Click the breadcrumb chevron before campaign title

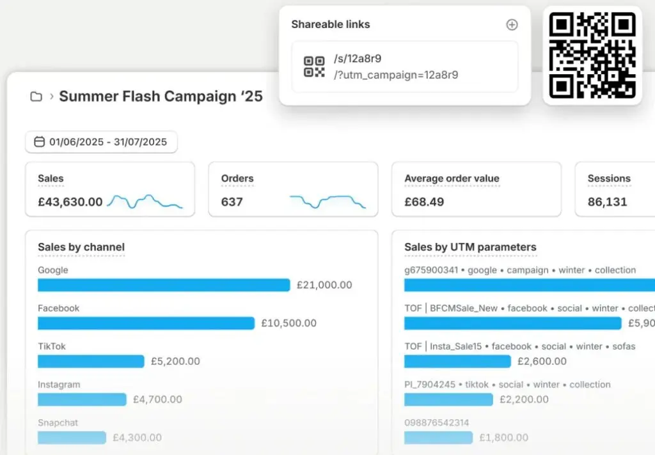51,96
